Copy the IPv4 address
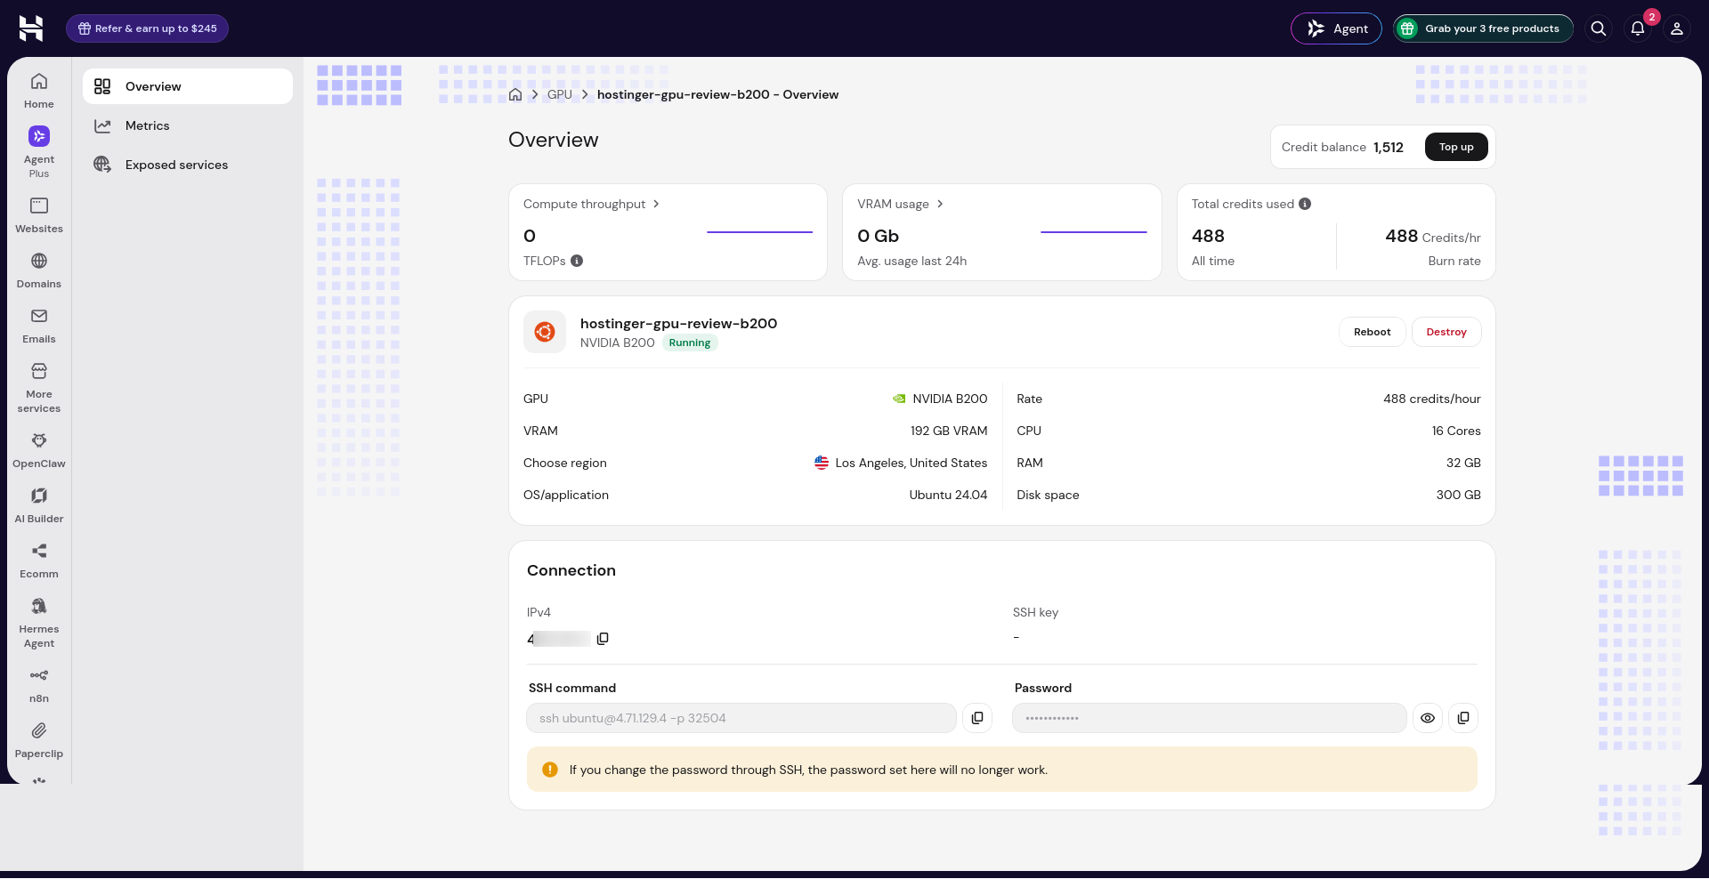The height and width of the screenshot is (879, 1709). click(x=603, y=639)
